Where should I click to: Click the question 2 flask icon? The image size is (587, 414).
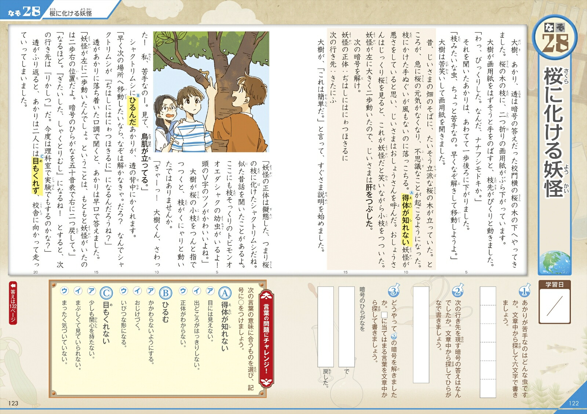coord(457,291)
